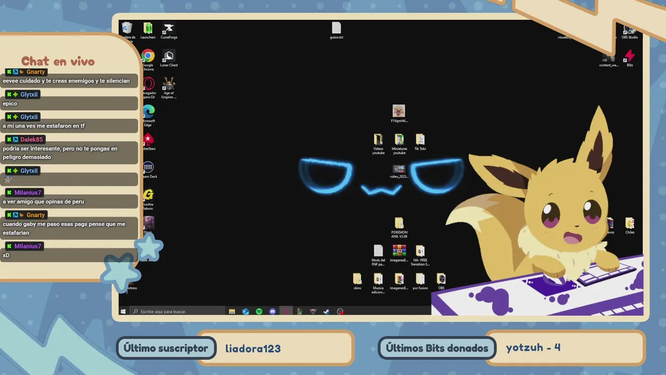The height and width of the screenshot is (375, 666).
Task: Click the OBS Studio desktop shortcut
Action: [x=630, y=32]
